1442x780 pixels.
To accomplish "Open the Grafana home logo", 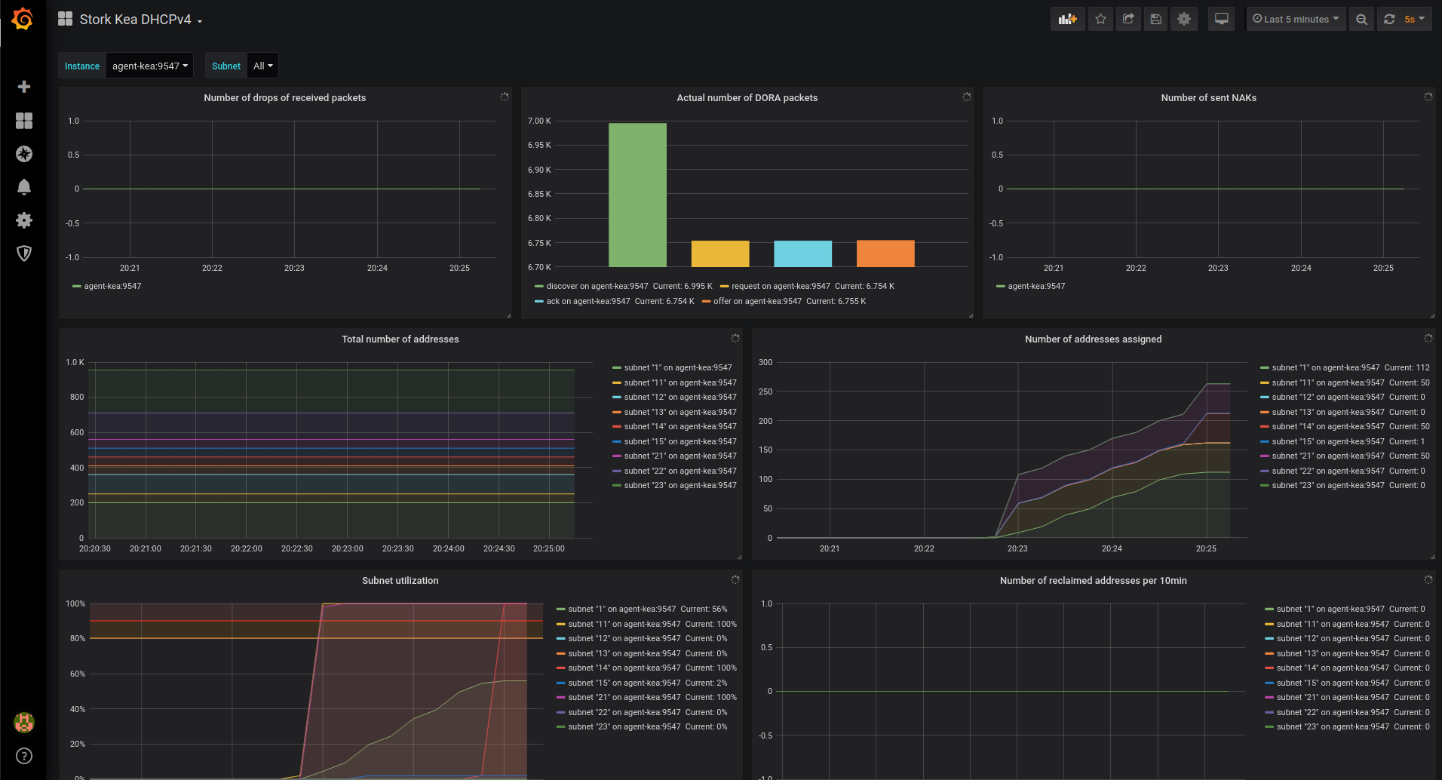I will [23, 19].
